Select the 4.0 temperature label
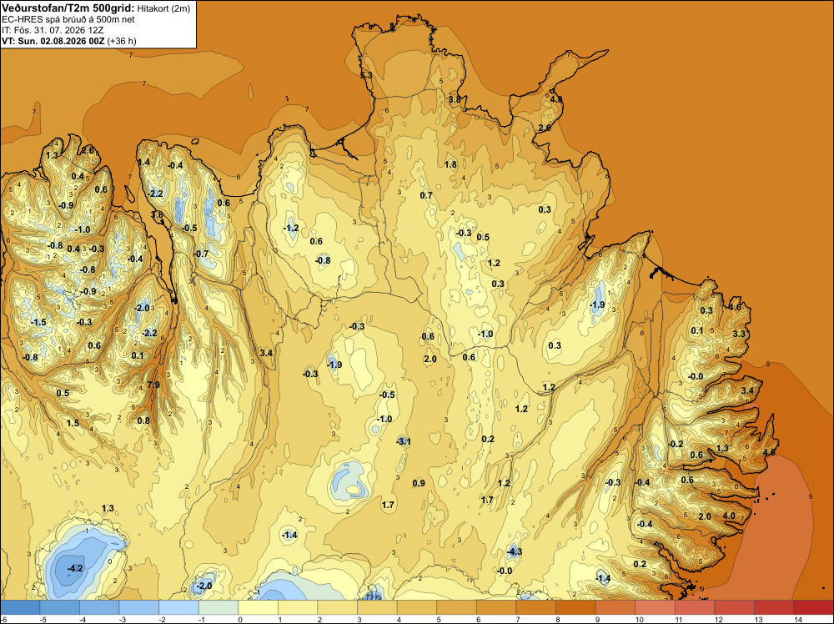 click(729, 516)
